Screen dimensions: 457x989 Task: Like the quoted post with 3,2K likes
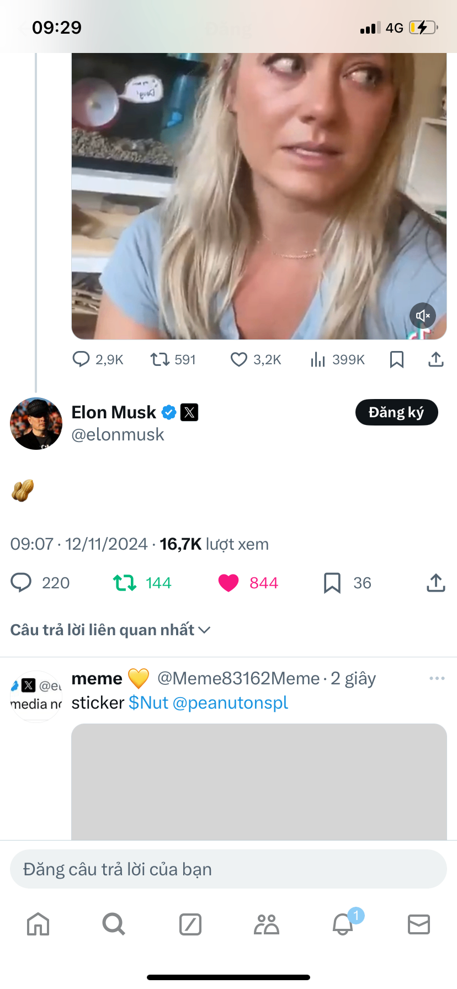click(239, 360)
